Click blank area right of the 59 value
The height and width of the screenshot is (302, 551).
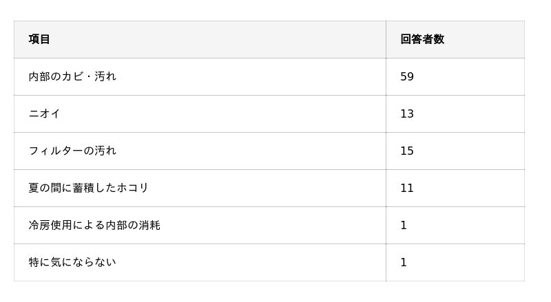pyautogui.click(x=469, y=76)
